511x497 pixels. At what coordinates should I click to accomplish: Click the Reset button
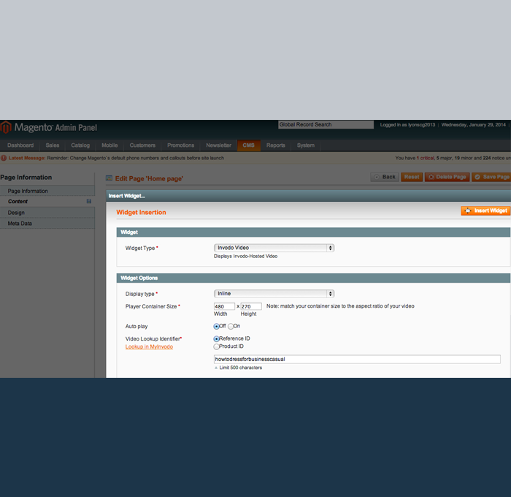[412, 177]
